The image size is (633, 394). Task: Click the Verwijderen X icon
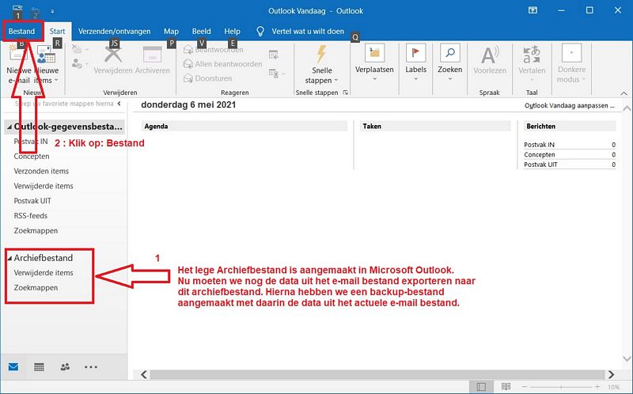click(112, 54)
